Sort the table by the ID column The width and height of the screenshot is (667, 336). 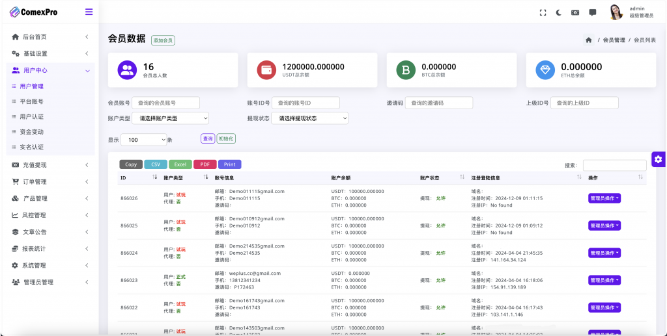(154, 177)
